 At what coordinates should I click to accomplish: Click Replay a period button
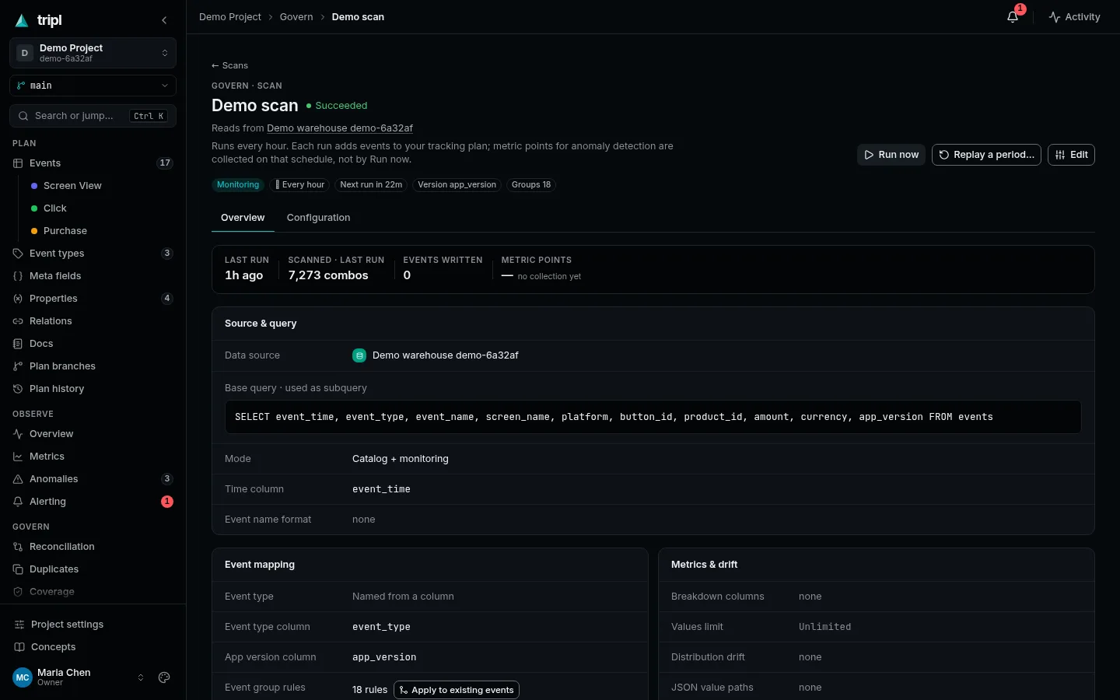pos(986,155)
